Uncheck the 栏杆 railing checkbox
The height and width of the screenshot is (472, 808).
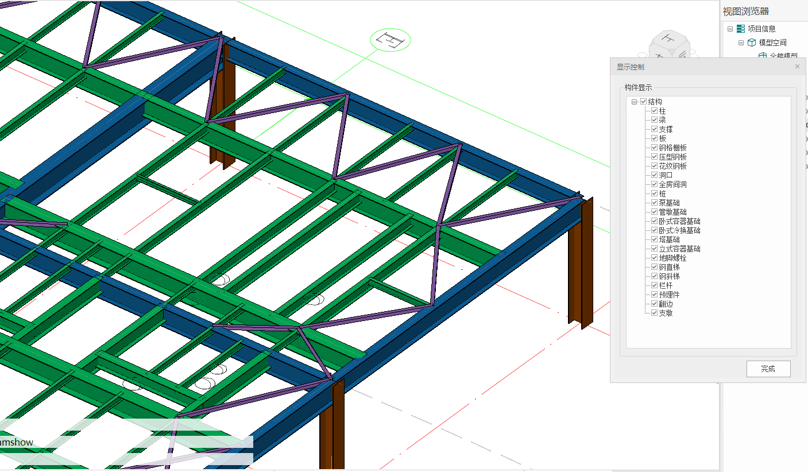[x=654, y=285]
